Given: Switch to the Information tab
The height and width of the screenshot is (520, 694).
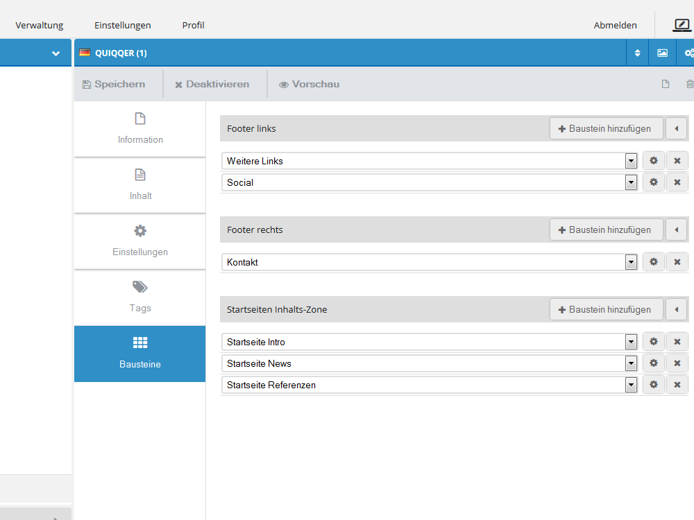Looking at the screenshot, I should [x=140, y=129].
